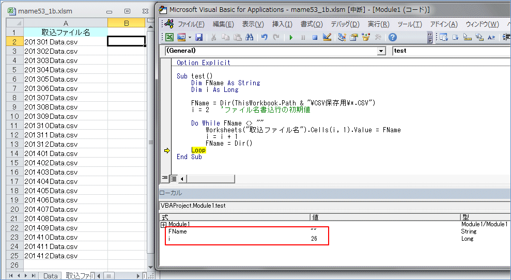
Task: Open Help with the question mark icon
Action: tap(393, 37)
